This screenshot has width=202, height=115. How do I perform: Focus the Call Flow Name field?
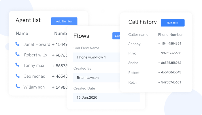[97, 57]
